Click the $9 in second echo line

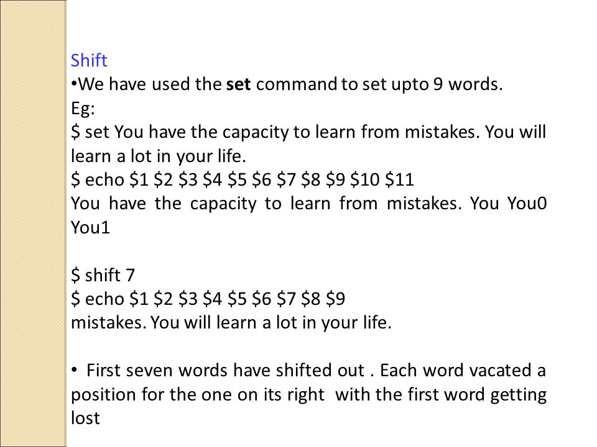click(335, 299)
